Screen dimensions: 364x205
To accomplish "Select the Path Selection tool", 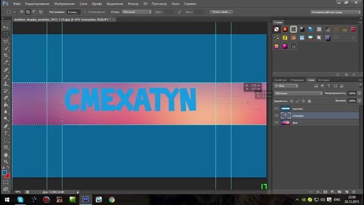I will [x=6, y=140].
